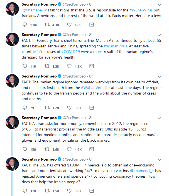Open @SecPompeo handle on the last tweet
The width and height of the screenshot is (169, 196).
click(x=75, y=159)
